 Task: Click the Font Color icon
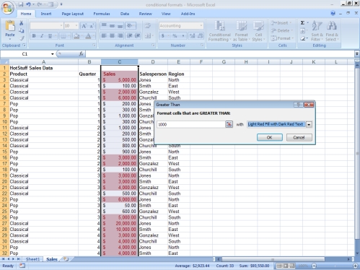(88, 36)
